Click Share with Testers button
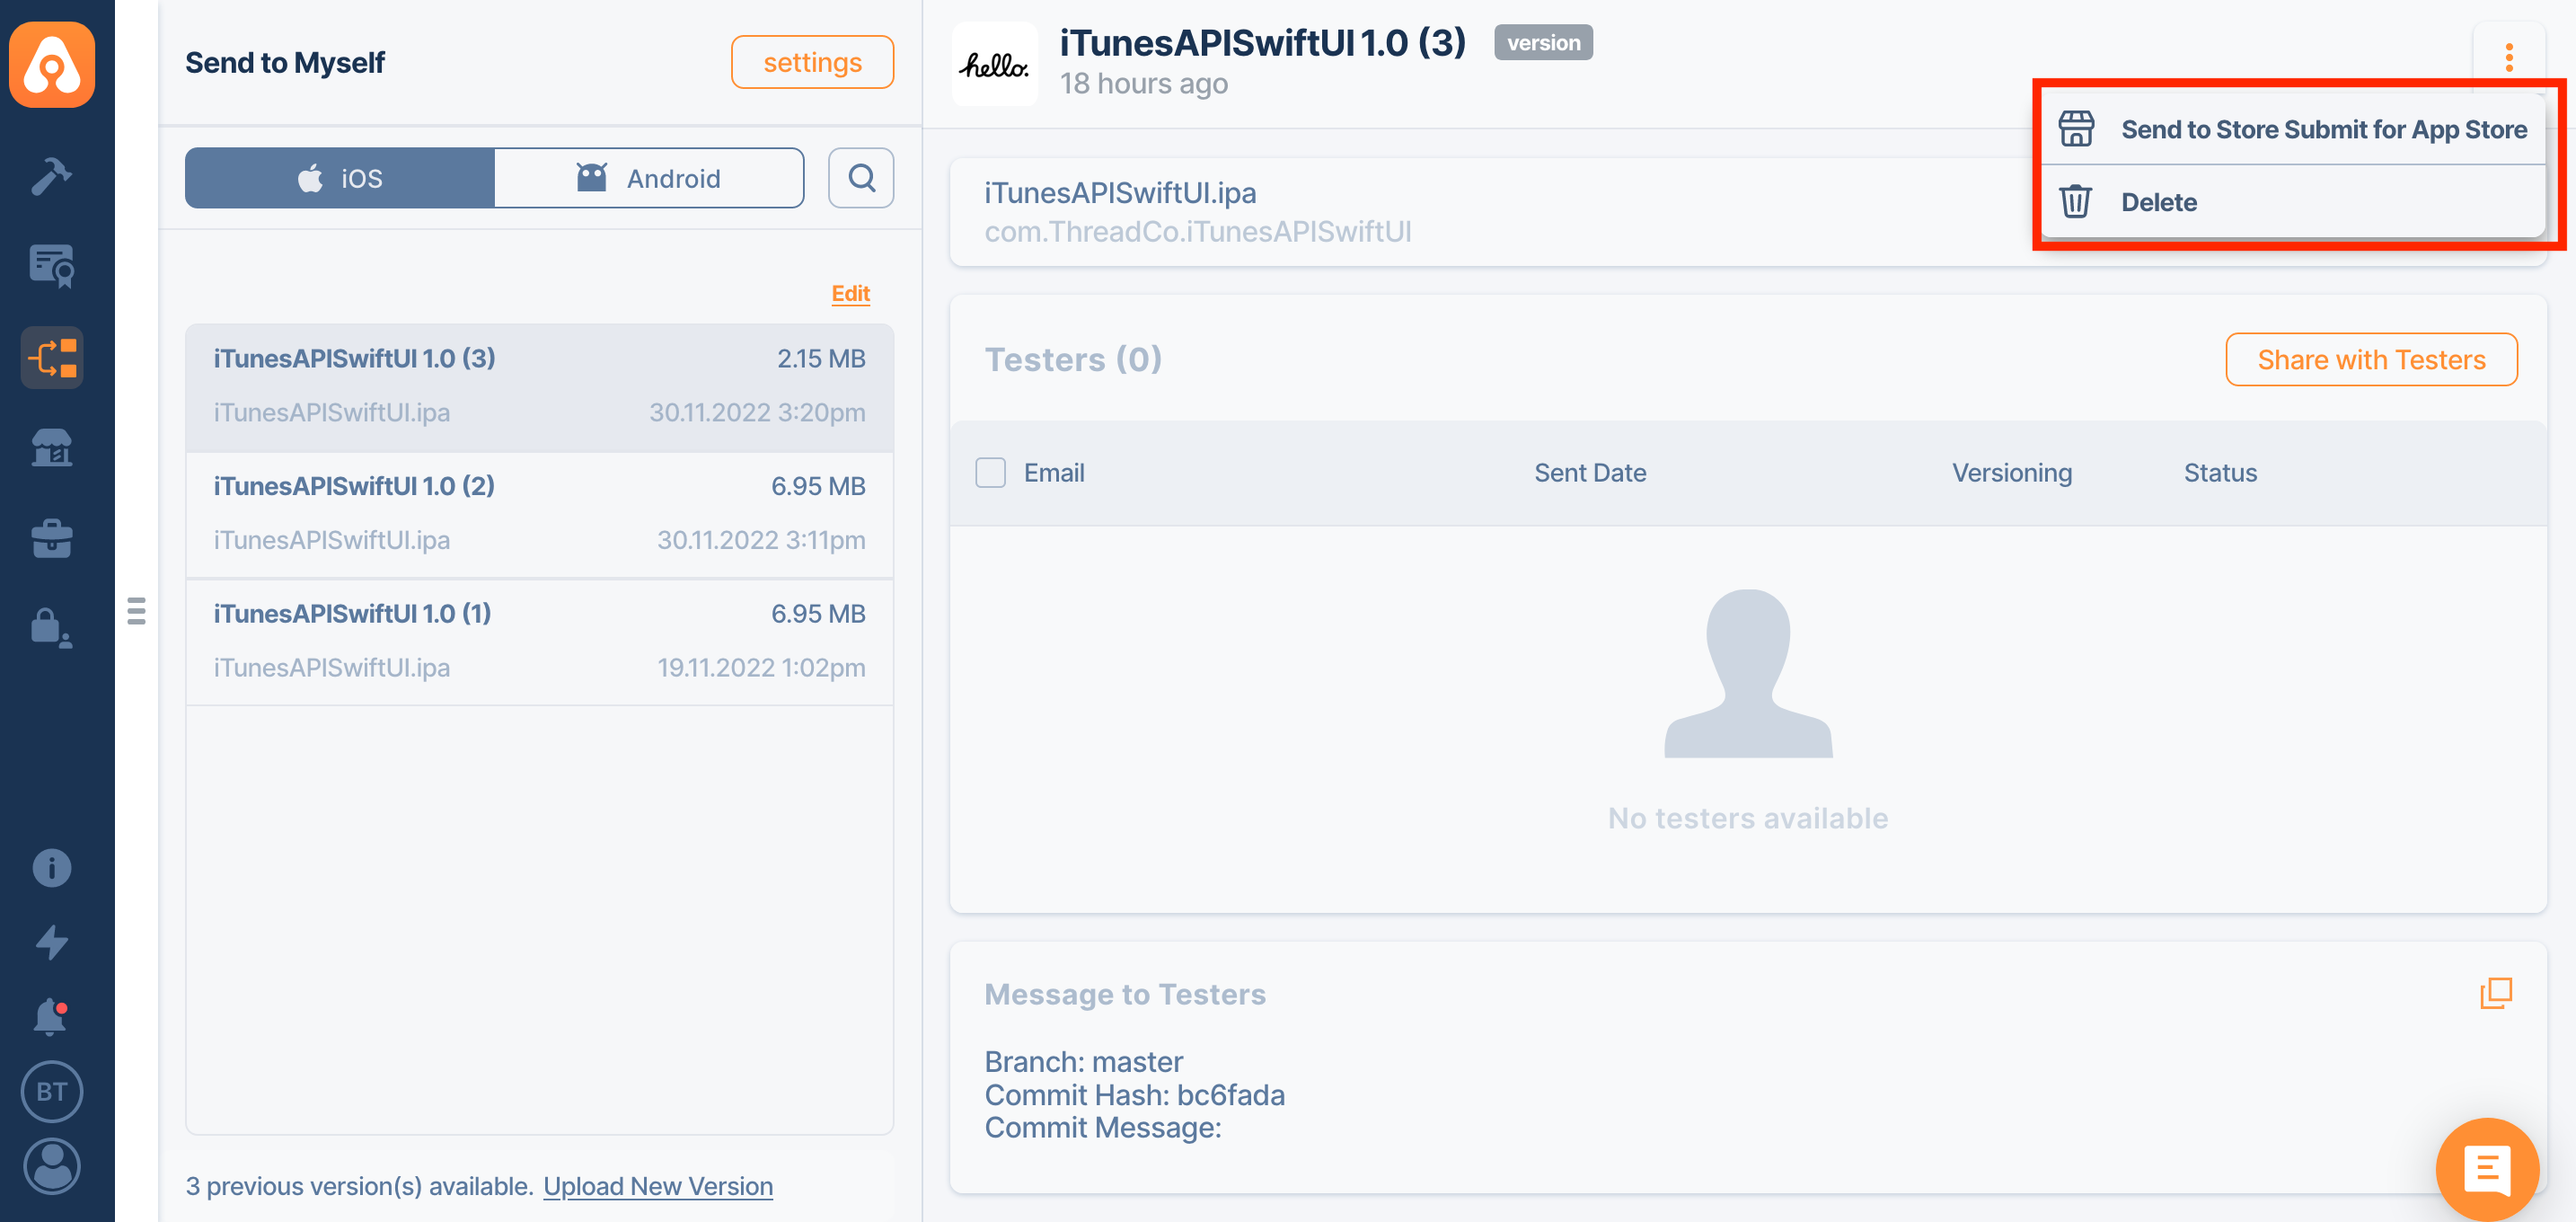Viewport: 2576px width, 1222px height. [x=2371, y=359]
